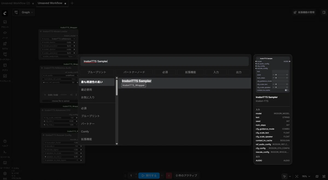328x180 pixels.
Task: Open the run options dropdown arrow
Action: pyautogui.click(x=162, y=176)
